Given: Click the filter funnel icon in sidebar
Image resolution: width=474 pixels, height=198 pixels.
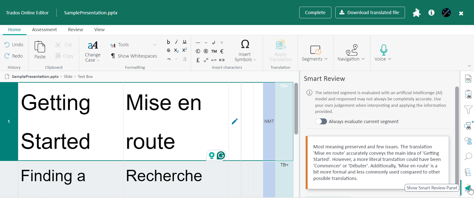Looking at the screenshot, I should (468, 110).
